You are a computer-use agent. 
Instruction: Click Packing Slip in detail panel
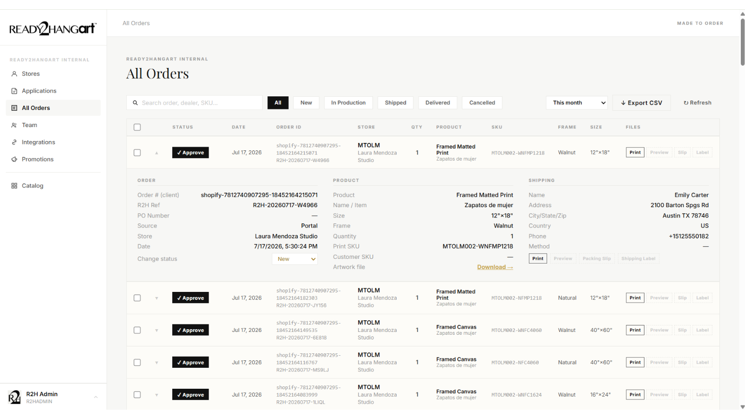click(x=596, y=259)
